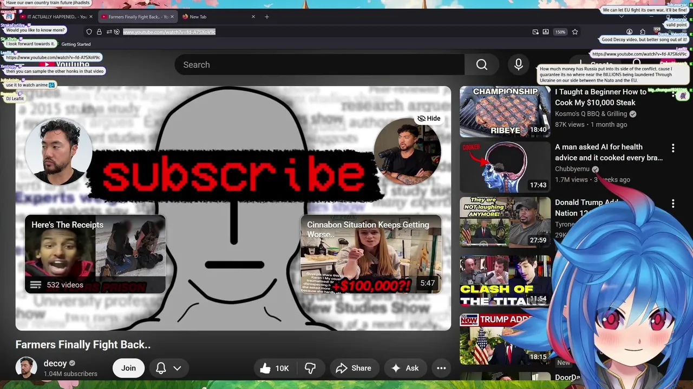The width and height of the screenshot is (693, 389).
Task: Bookmark this page with the star
Action: (575, 32)
